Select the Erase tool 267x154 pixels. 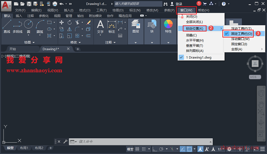click(88, 22)
